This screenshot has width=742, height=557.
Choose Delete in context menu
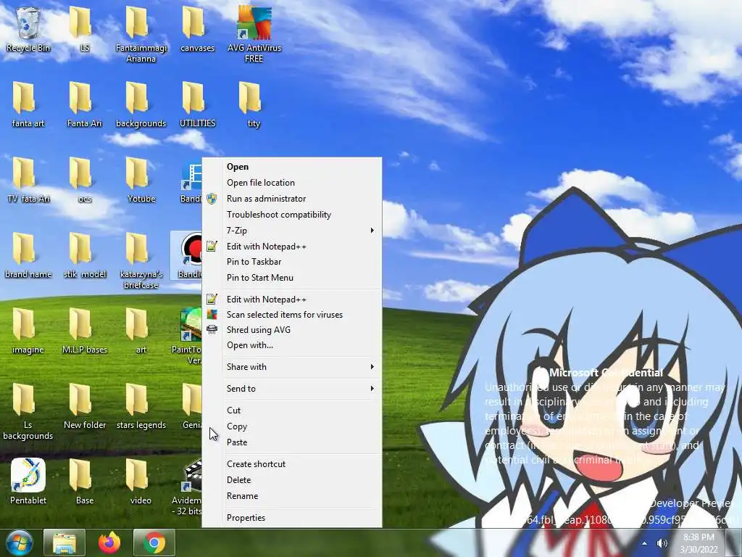pyautogui.click(x=292, y=480)
